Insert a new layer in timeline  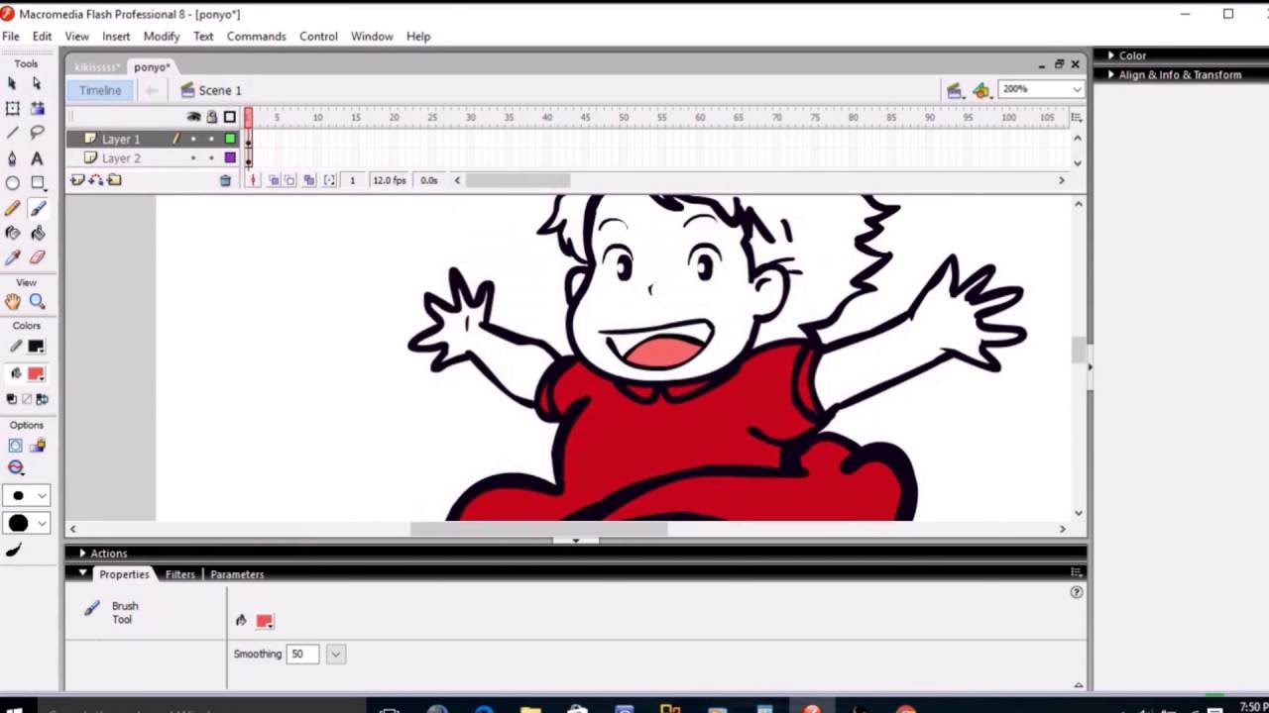click(x=77, y=180)
